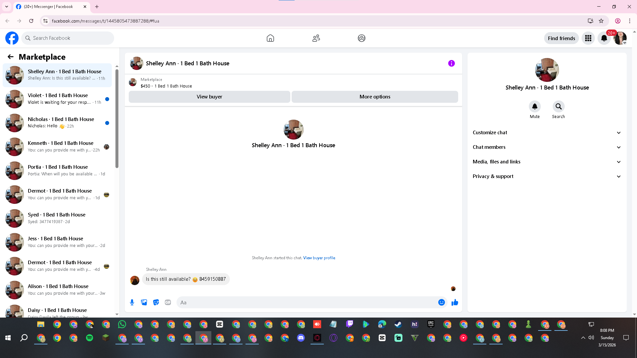637x358 pixels.
Task: Open Steam from the taskbar
Action: click(398, 324)
